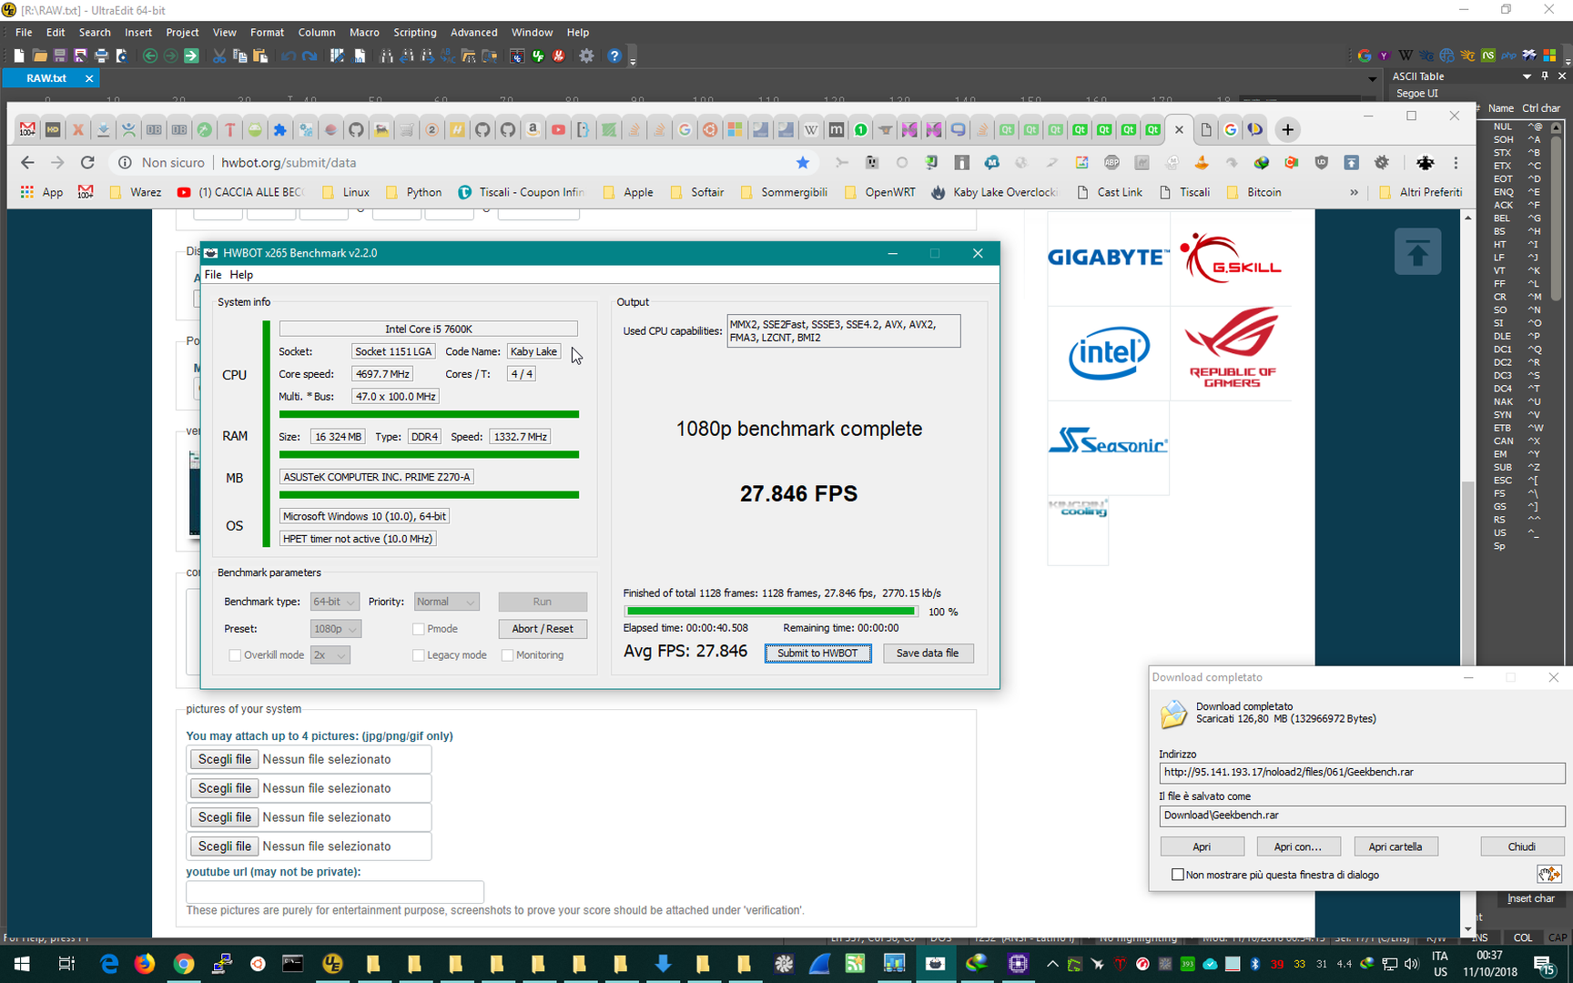Open the Column menu in UltraEdit
The image size is (1573, 983).
(x=316, y=32)
